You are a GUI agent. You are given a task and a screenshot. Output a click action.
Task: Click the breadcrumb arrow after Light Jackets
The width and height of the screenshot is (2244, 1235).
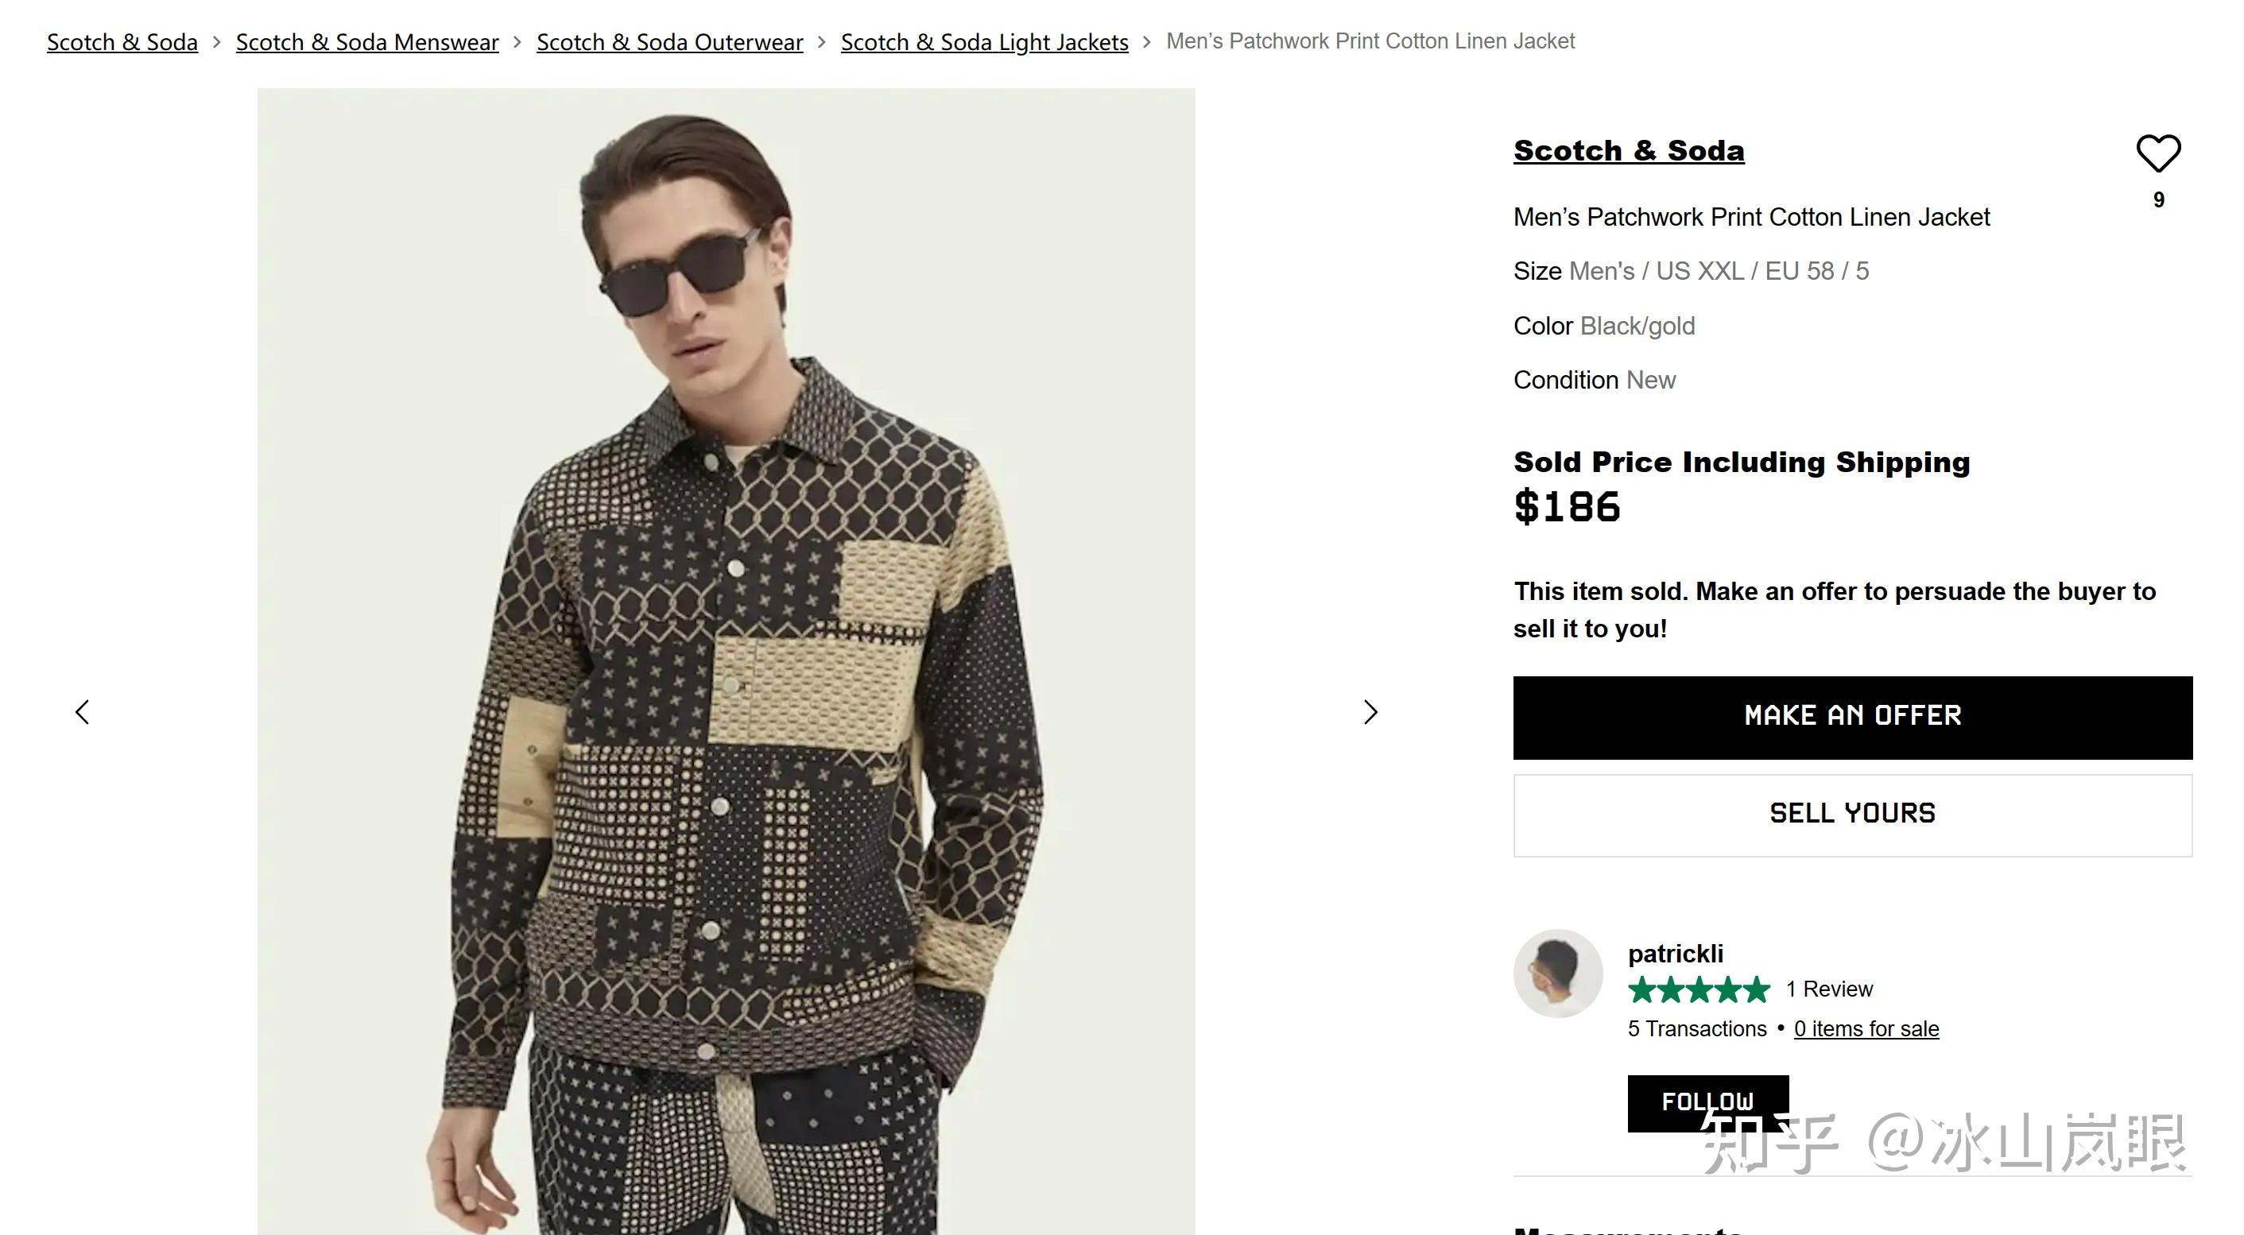tap(1146, 42)
